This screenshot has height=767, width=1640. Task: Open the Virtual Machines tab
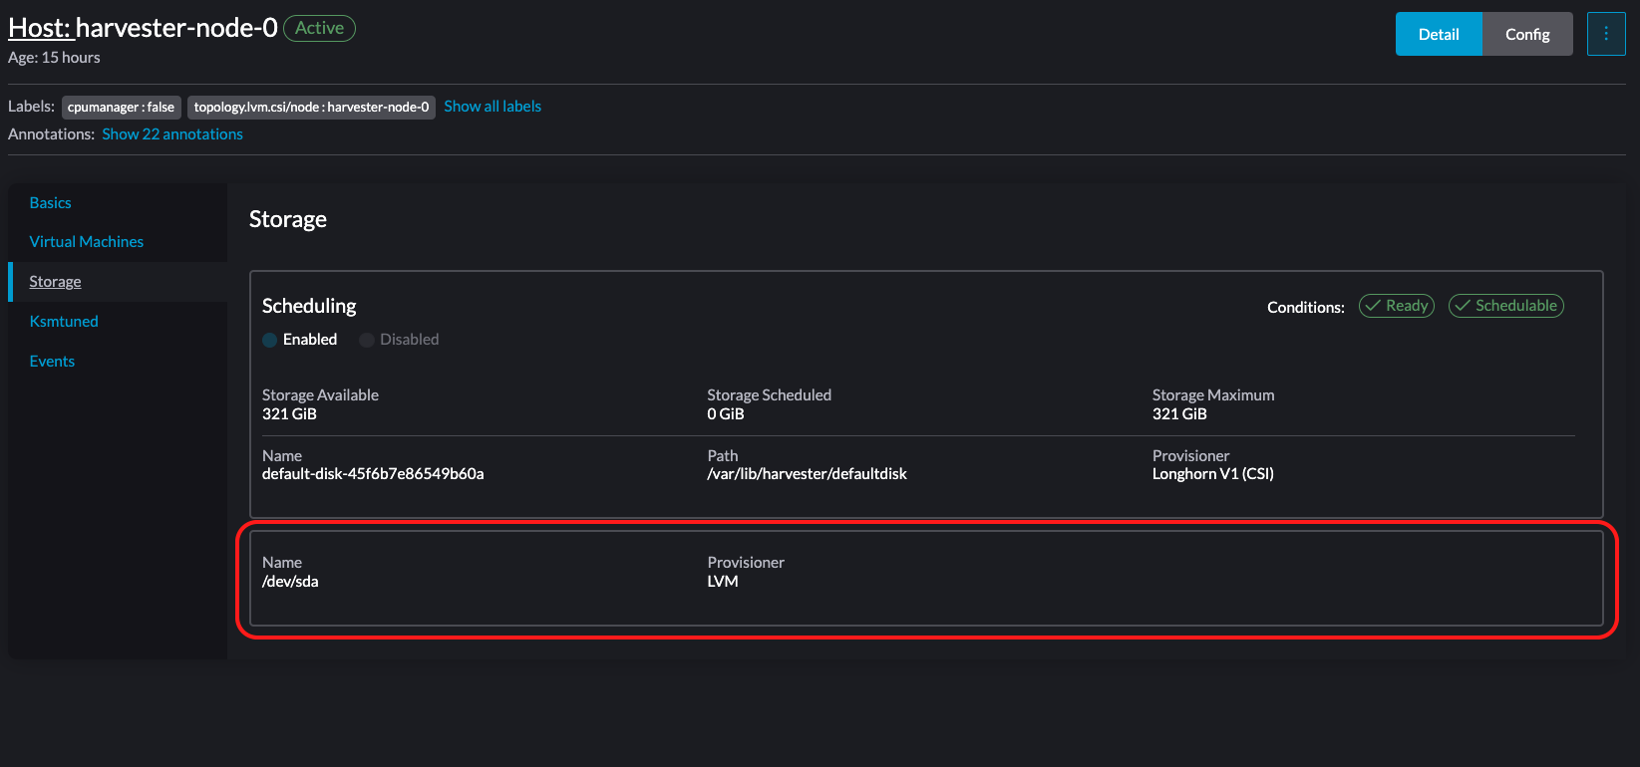coord(87,242)
